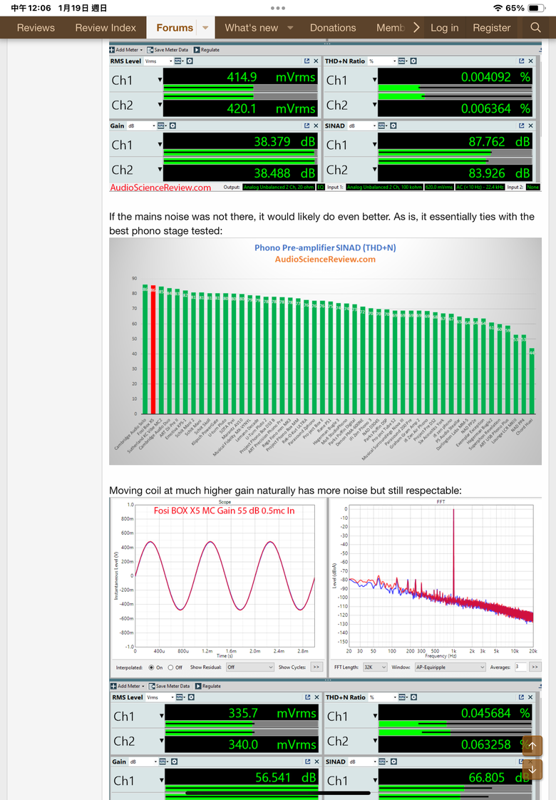Tap the scroll-to-top arrow button
Screen dimensions: 556x800
[x=532, y=746]
